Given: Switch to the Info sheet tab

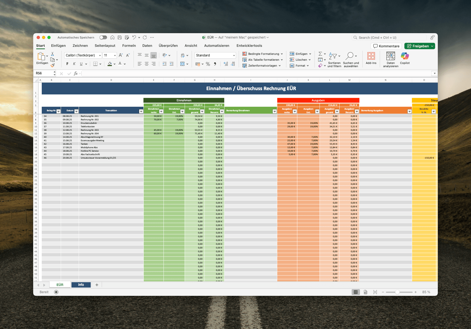Looking at the screenshot, I should click(81, 285).
